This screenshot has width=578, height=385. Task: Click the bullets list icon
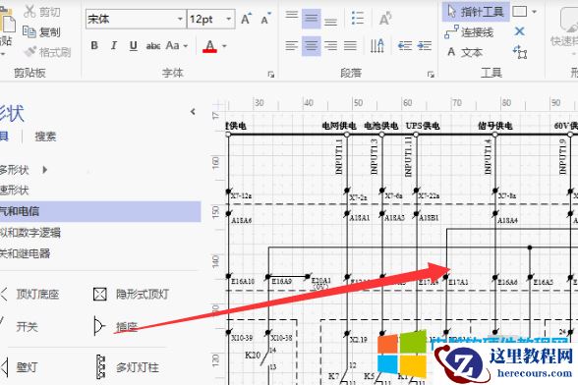(x=358, y=18)
